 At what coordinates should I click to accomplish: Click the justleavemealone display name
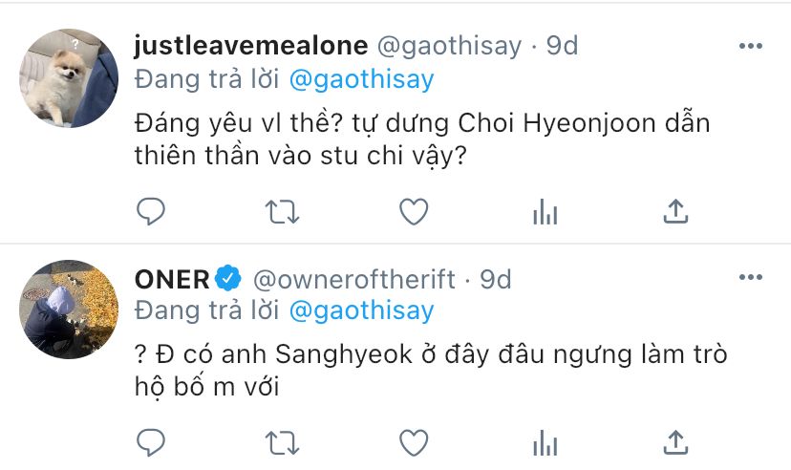[x=249, y=46]
